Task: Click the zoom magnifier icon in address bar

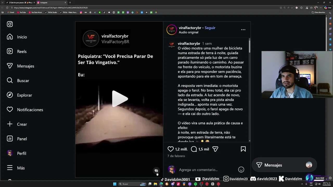Action: tap(285, 8)
